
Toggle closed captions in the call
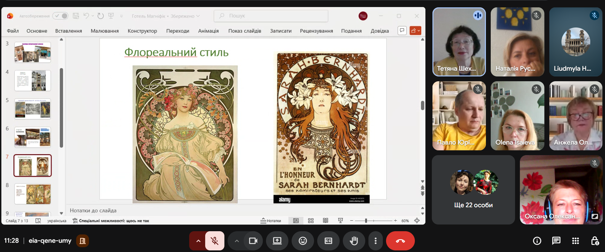pos(328,241)
